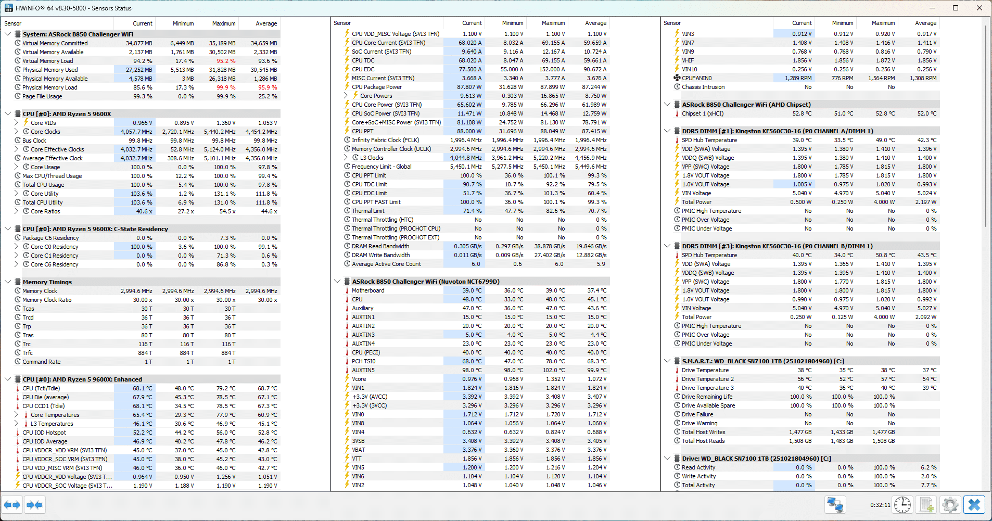The width and height of the screenshot is (992, 521).
Task: Expand the Core Usage row
Action: 16,167
